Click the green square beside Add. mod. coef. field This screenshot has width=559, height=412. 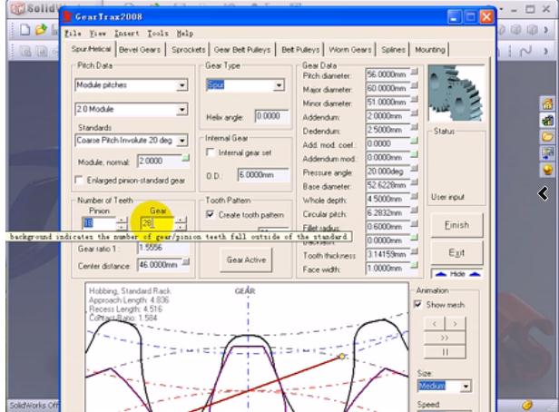tap(414, 142)
